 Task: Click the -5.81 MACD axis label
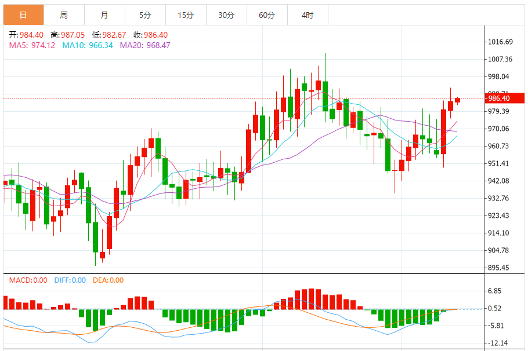click(x=496, y=326)
